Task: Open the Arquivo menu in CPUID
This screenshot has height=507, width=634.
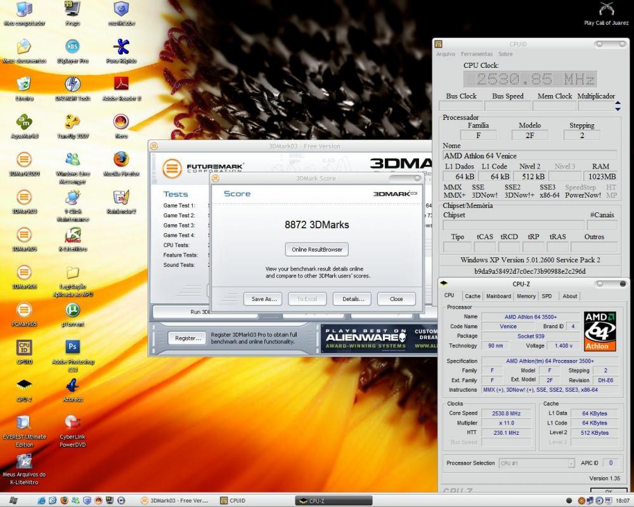Action: tap(446, 55)
